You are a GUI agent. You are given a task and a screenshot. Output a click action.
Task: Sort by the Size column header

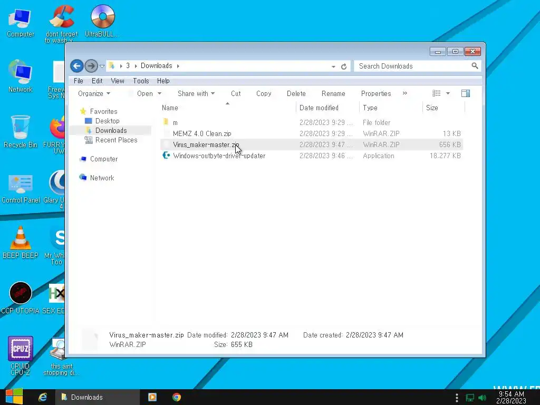[x=443, y=108]
